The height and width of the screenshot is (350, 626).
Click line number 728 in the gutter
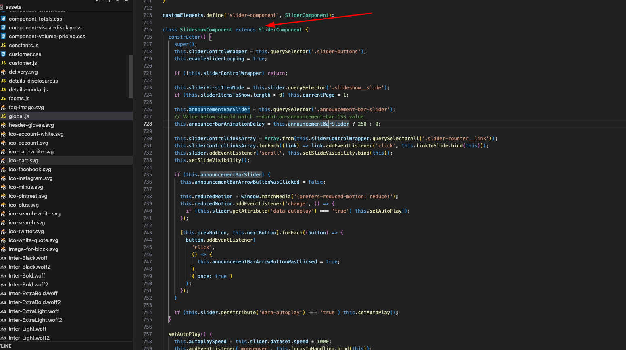coord(148,124)
